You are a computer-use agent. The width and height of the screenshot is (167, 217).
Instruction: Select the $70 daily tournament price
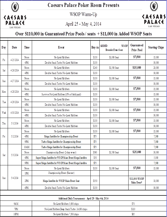133,204
